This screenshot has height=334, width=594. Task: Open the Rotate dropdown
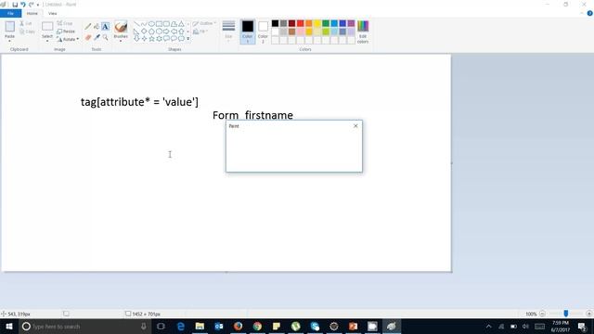(x=68, y=39)
